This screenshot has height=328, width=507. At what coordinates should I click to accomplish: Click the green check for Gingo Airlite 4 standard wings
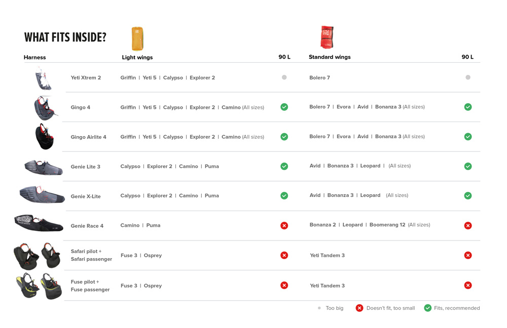point(468,137)
